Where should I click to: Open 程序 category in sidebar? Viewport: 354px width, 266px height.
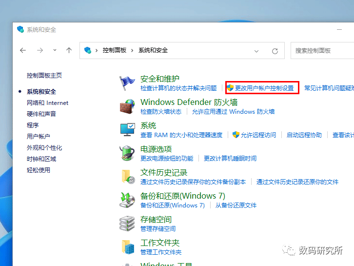pos(33,125)
